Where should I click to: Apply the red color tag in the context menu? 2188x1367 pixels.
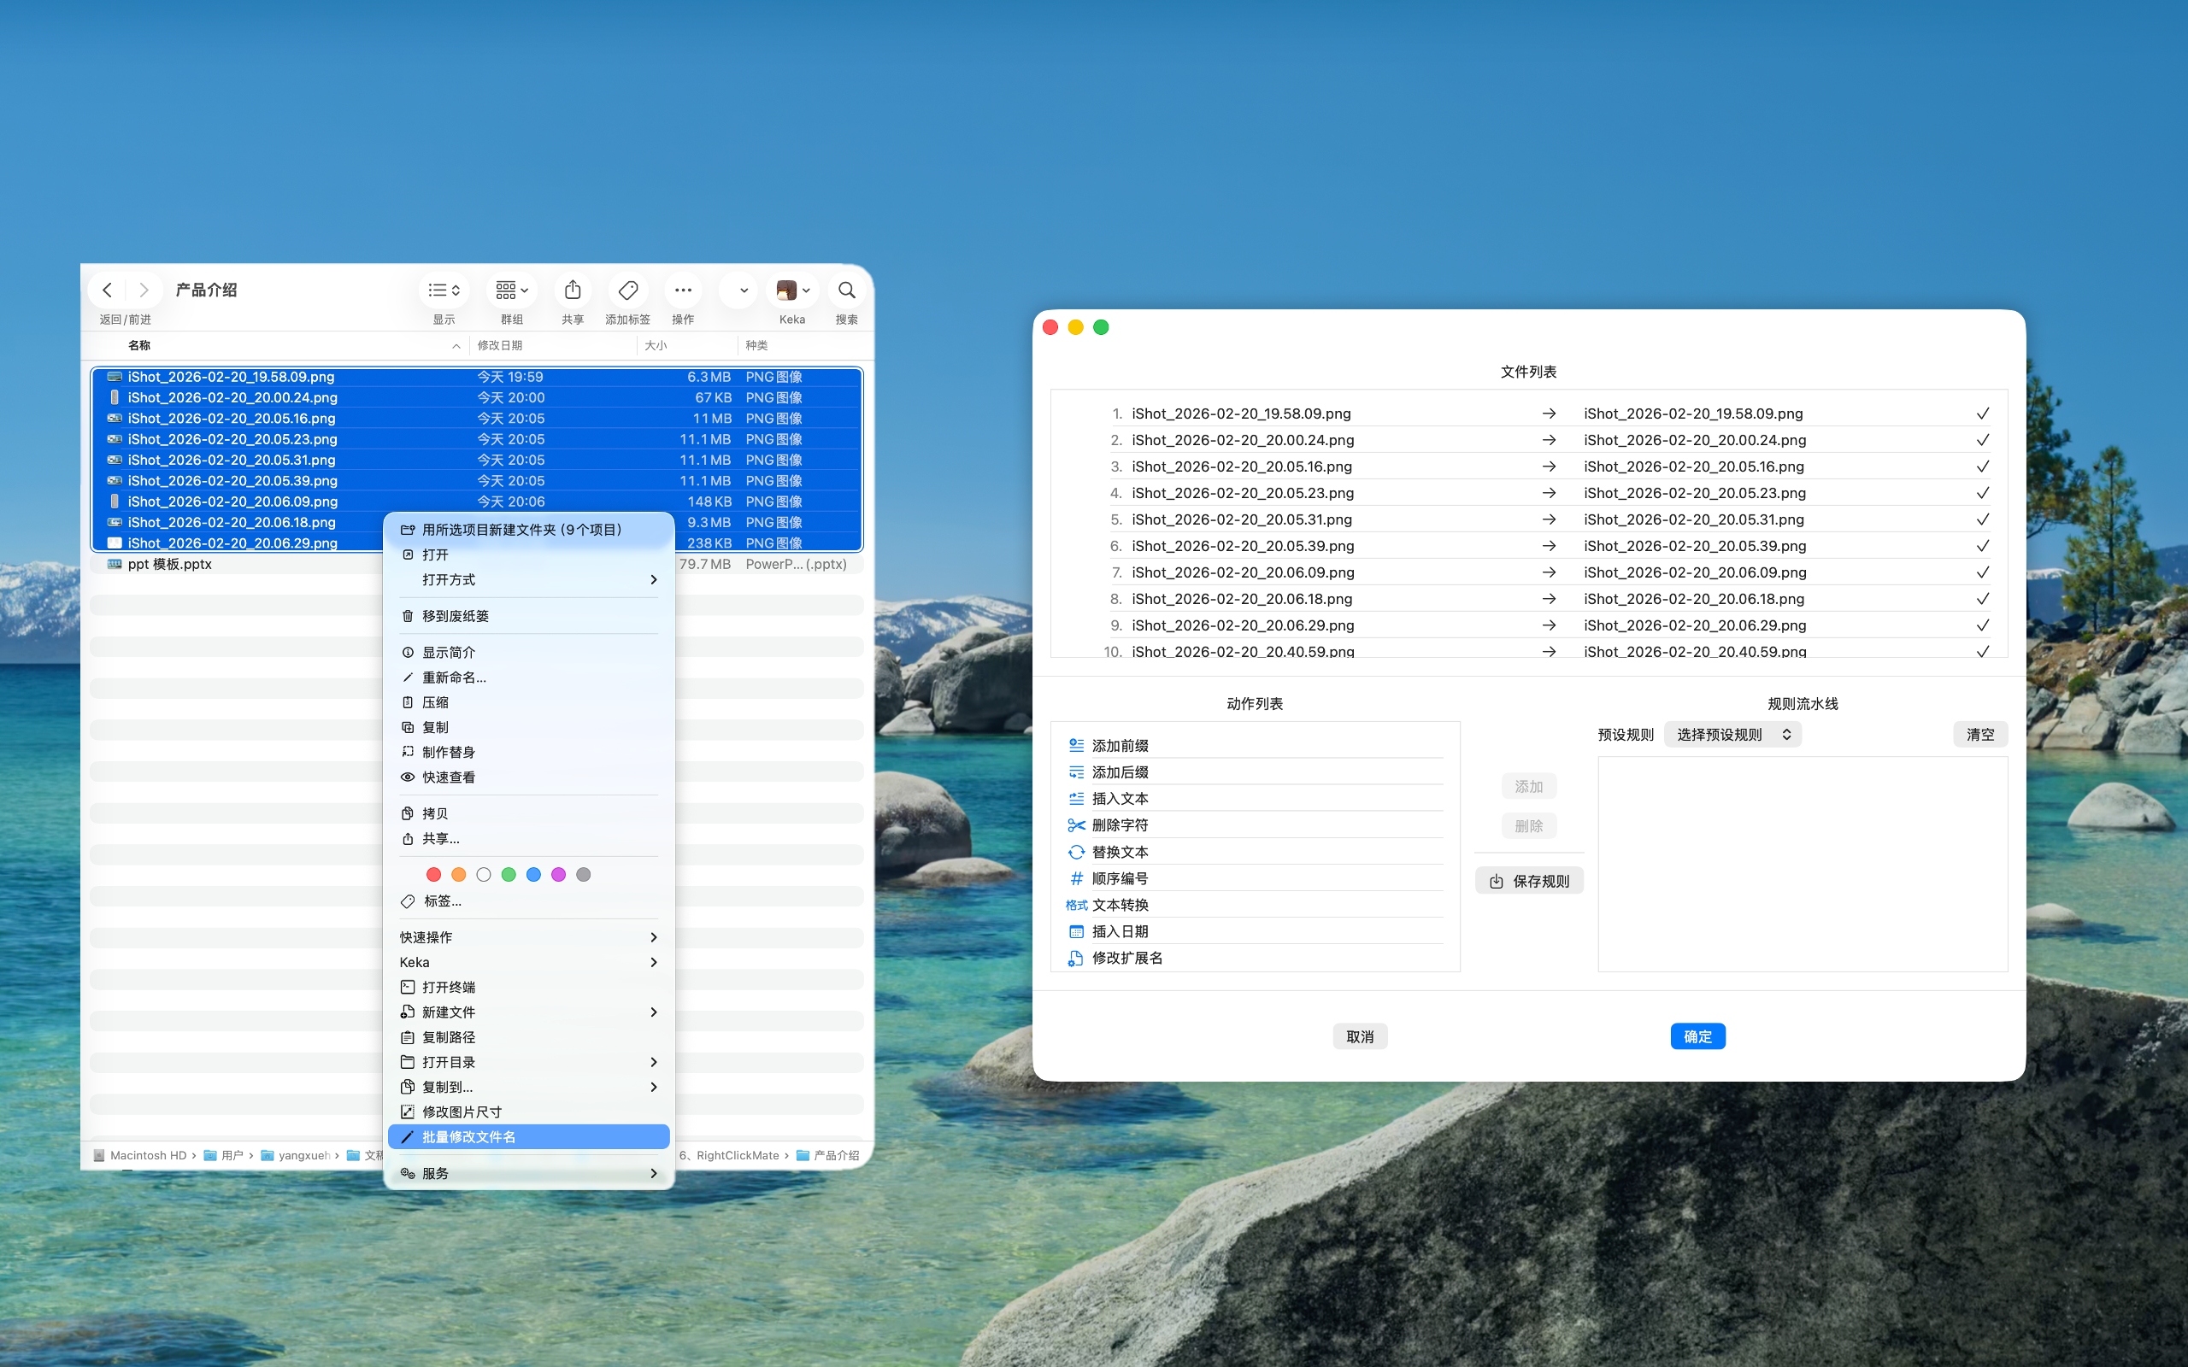coord(433,874)
